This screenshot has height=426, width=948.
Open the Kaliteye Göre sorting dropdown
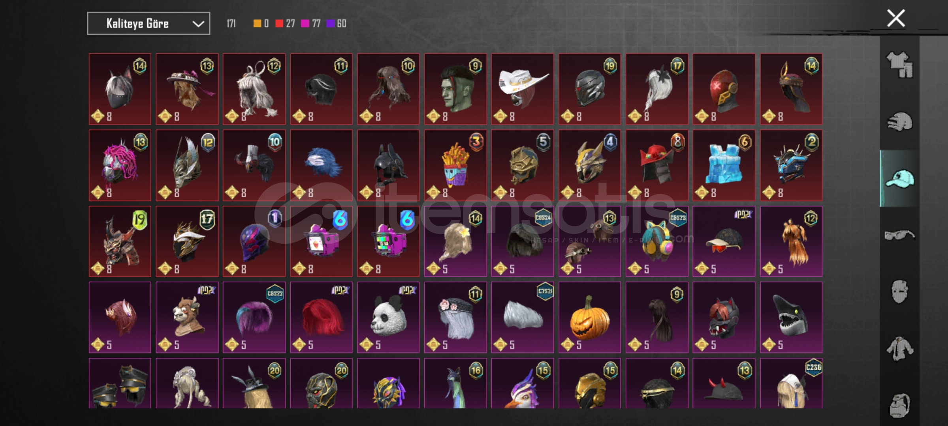pyautogui.click(x=149, y=24)
